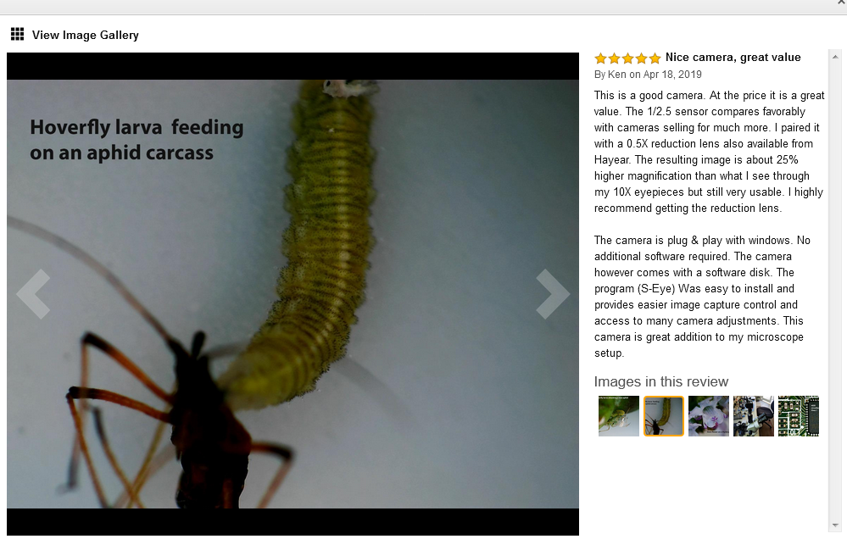The image size is (847, 539).
Task: Click the review scrollbar down arrow
Action: point(834,525)
